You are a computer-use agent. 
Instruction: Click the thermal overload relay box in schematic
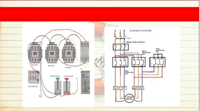tap(121, 47)
